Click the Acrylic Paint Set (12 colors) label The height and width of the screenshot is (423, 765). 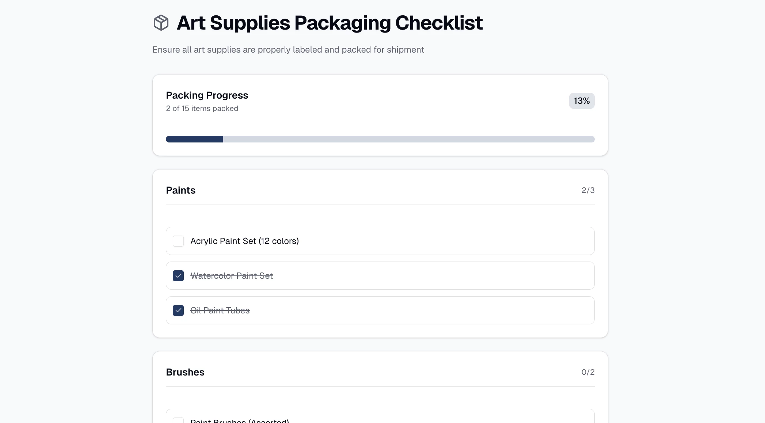click(x=244, y=241)
